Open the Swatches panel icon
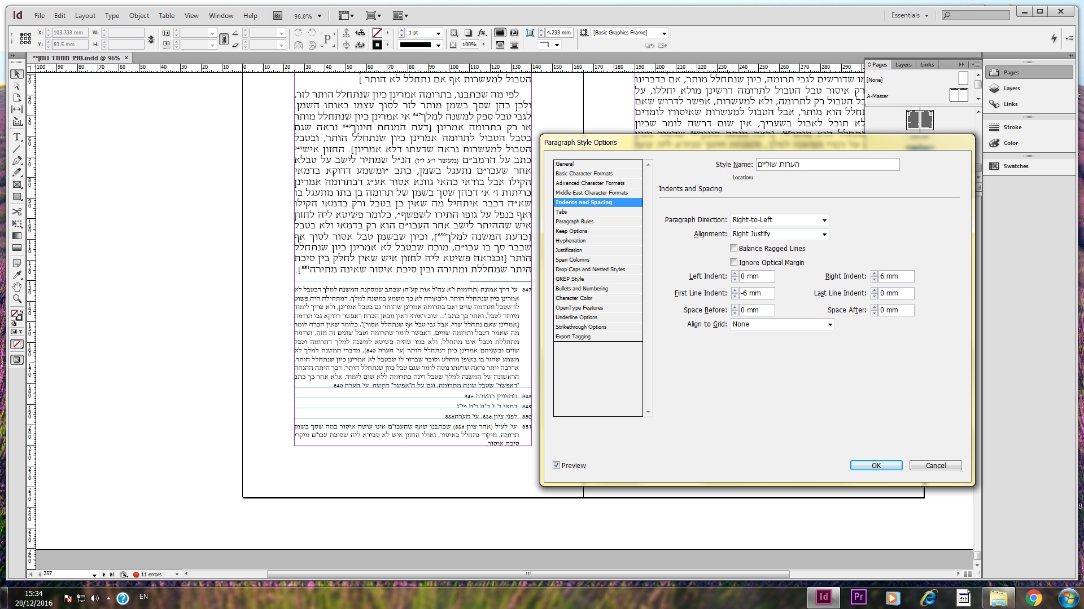1084x609 pixels. 994,166
